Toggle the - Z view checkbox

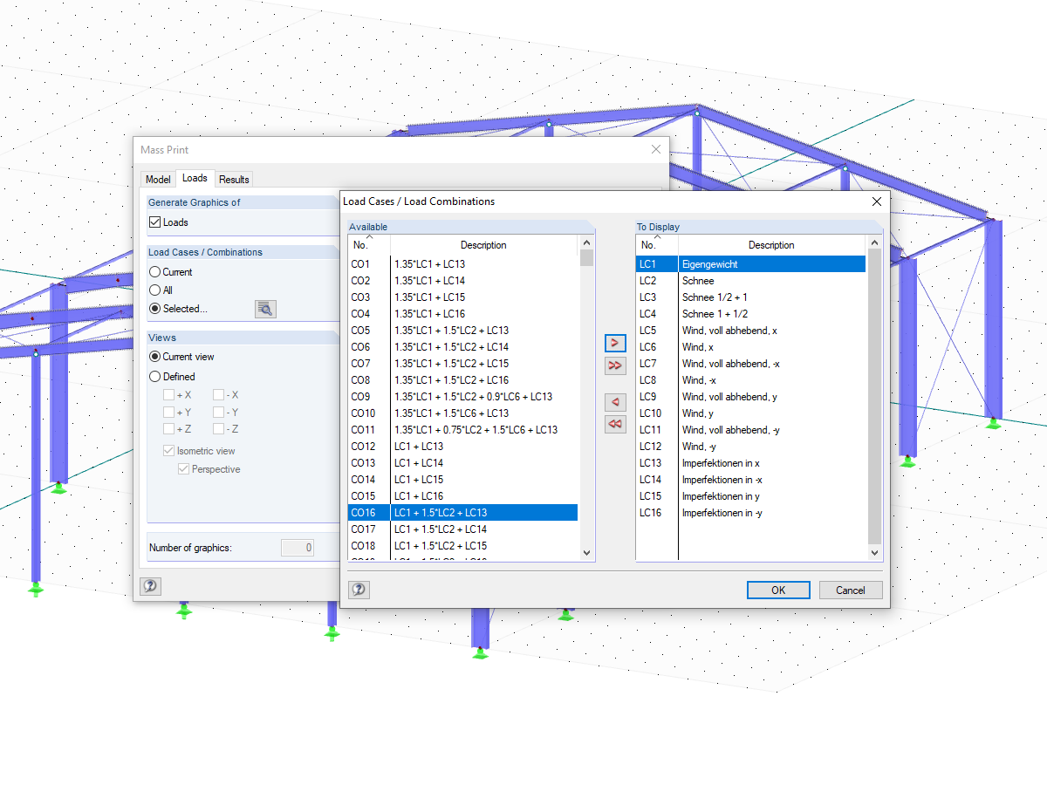(219, 429)
